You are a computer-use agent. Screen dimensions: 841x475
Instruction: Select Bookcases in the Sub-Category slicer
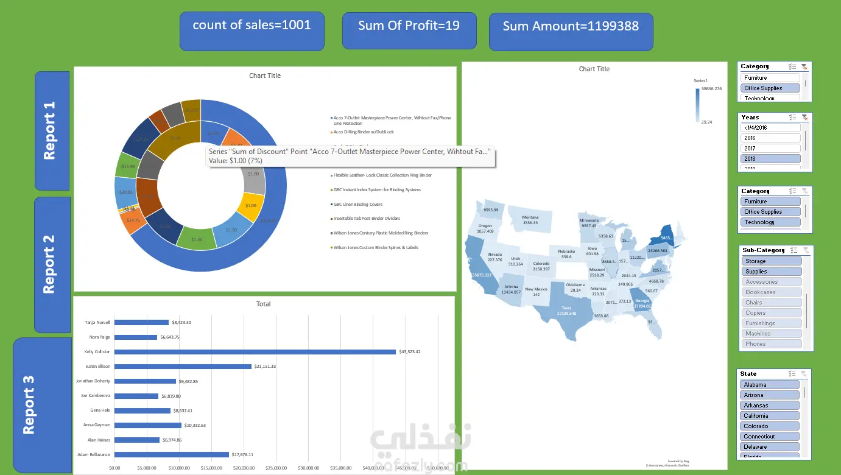[x=772, y=292]
